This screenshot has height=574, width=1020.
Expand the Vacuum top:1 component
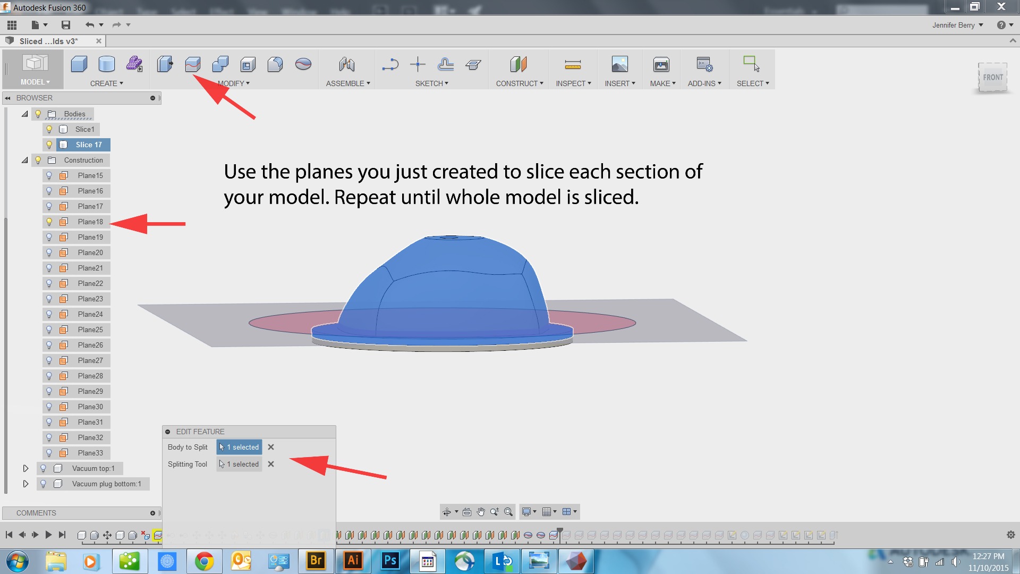[24, 468]
